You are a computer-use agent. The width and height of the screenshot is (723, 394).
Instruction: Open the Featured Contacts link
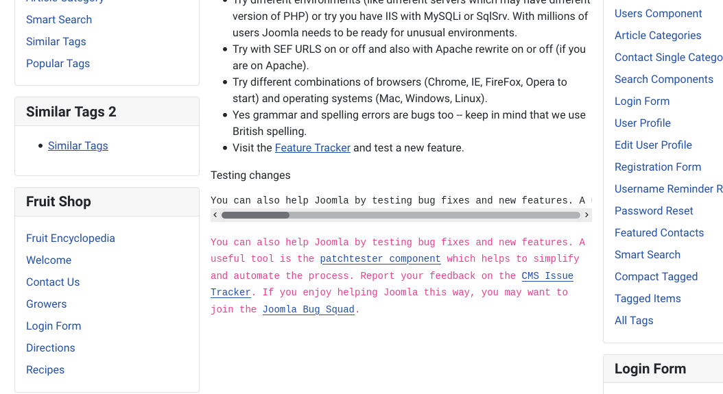click(x=659, y=233)
